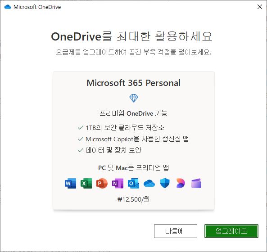The image size is (267, 252).
Task: Click the OneNote app icon
Action: [x=118, y=184]
